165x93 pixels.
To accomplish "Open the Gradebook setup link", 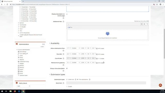I will (24, 61).
